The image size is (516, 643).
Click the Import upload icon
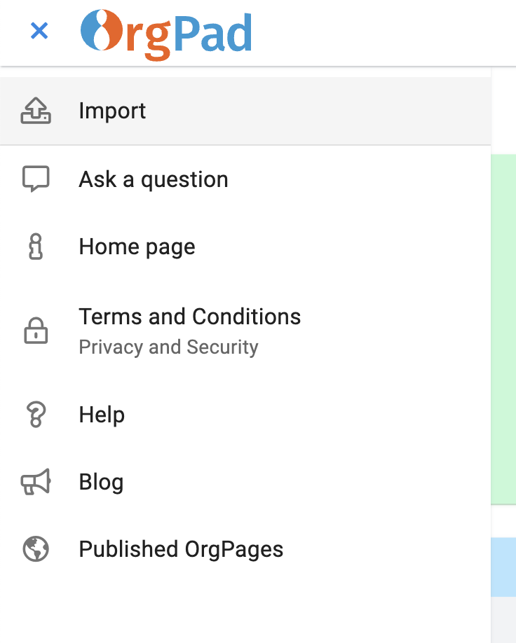pyautogui.click(x=35, y=111)
